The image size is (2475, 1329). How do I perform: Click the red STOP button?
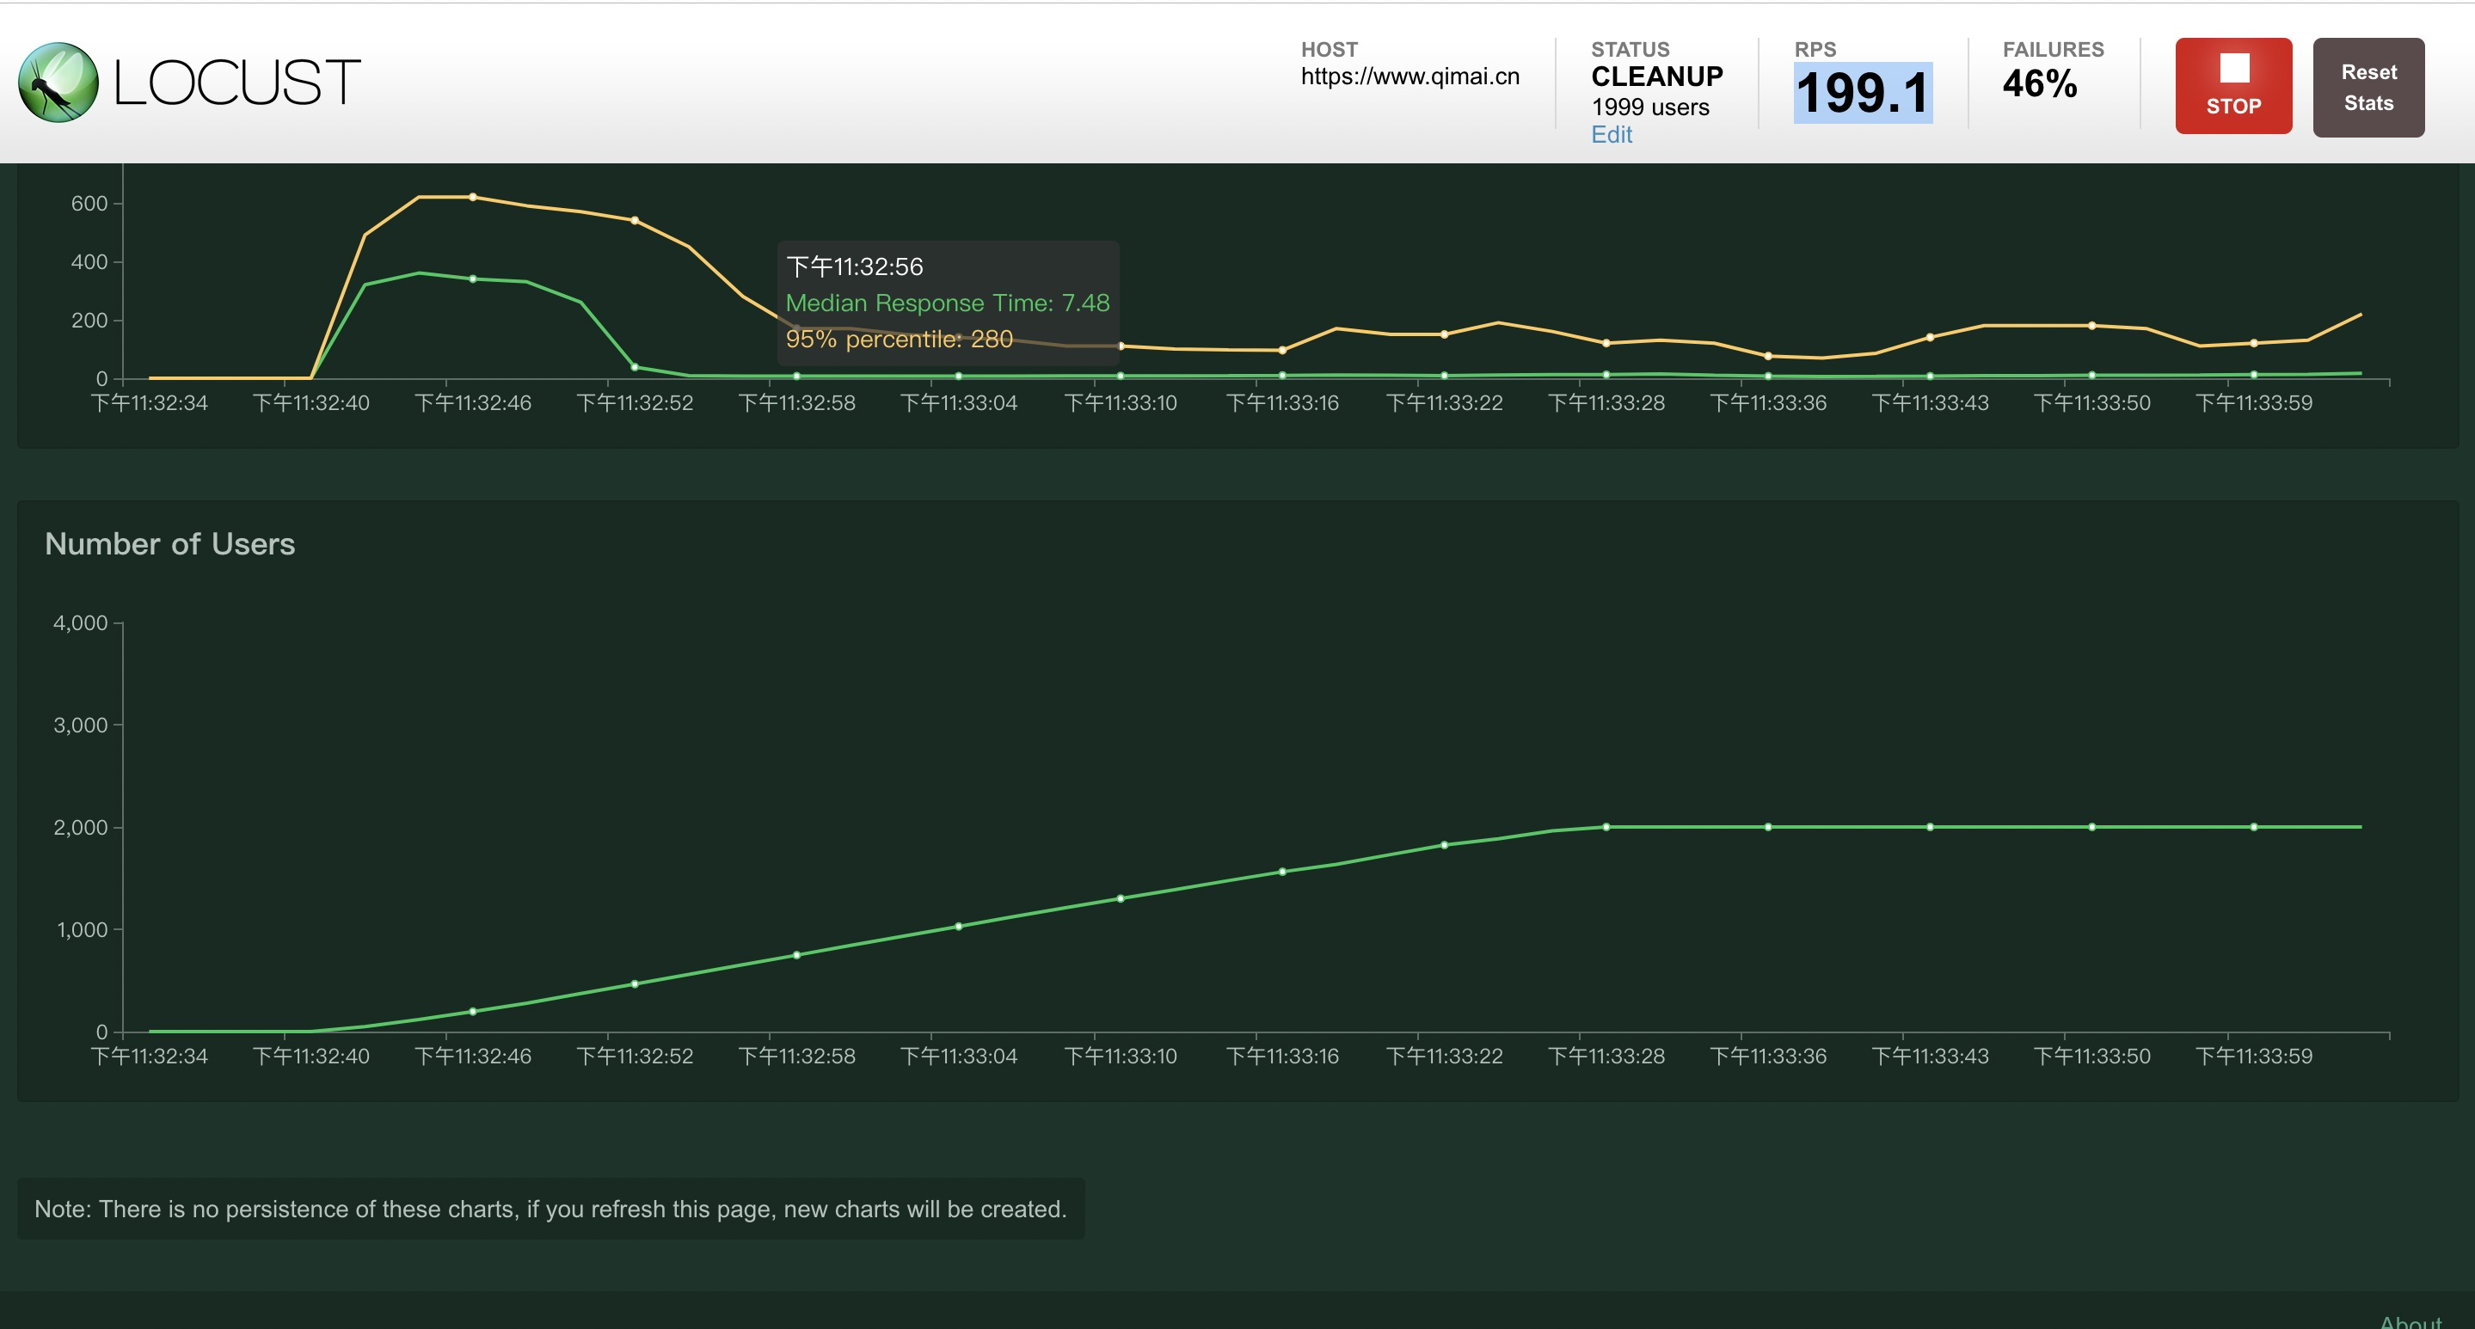click(2232, 85)
